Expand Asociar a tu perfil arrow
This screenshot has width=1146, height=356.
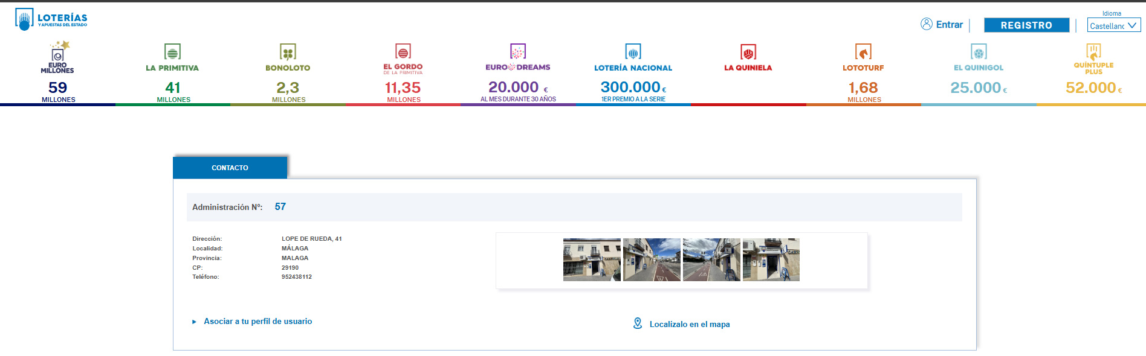194,322
